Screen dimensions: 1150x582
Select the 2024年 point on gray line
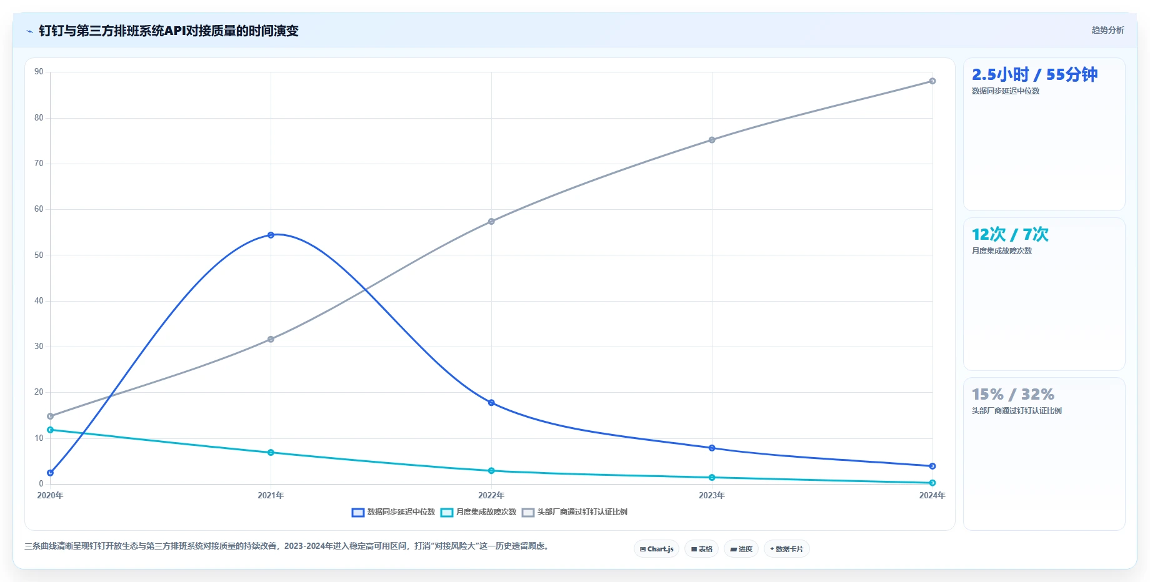point(932,81)
